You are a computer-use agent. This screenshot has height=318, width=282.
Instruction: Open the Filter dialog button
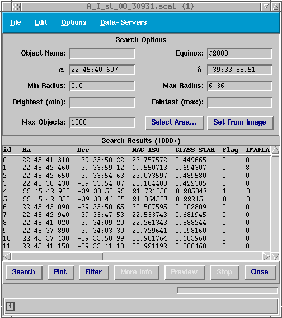(93, 272)
